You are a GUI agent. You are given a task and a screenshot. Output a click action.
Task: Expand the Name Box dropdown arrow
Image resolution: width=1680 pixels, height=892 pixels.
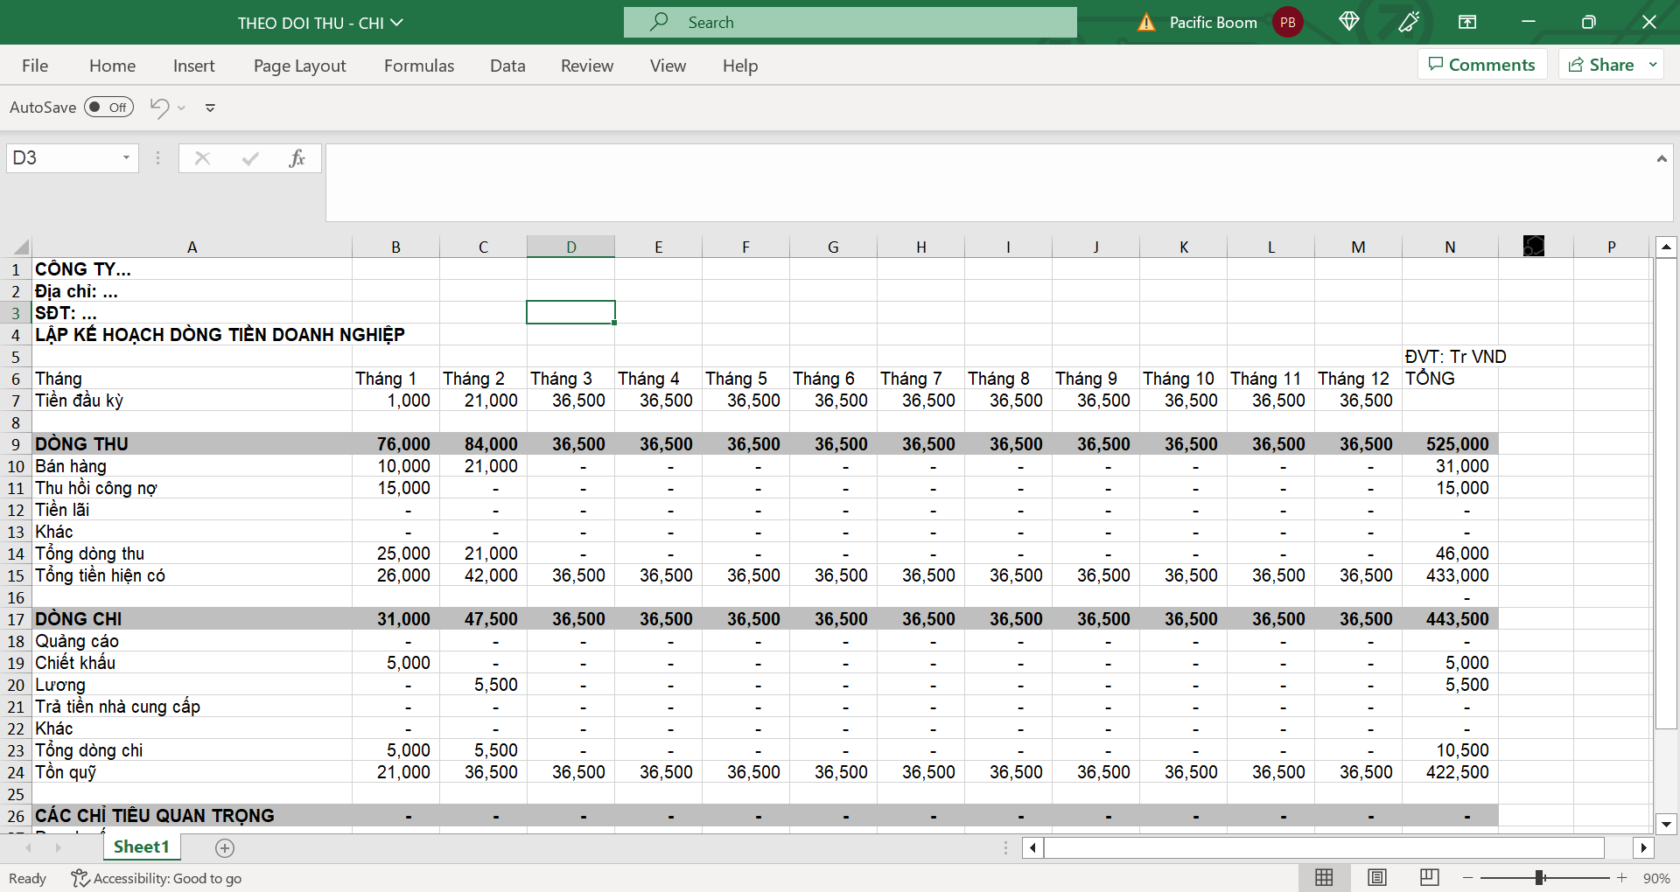[x=126, y=158]
